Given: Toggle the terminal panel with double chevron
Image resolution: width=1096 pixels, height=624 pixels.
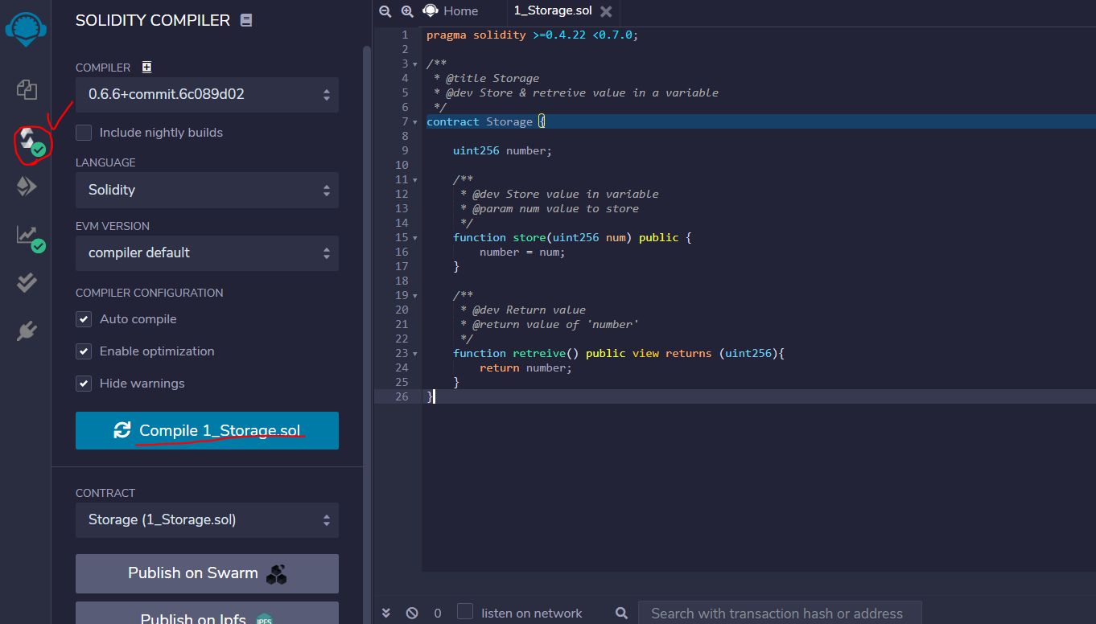Looking at the screenshot, I should [x=386, y=613].
